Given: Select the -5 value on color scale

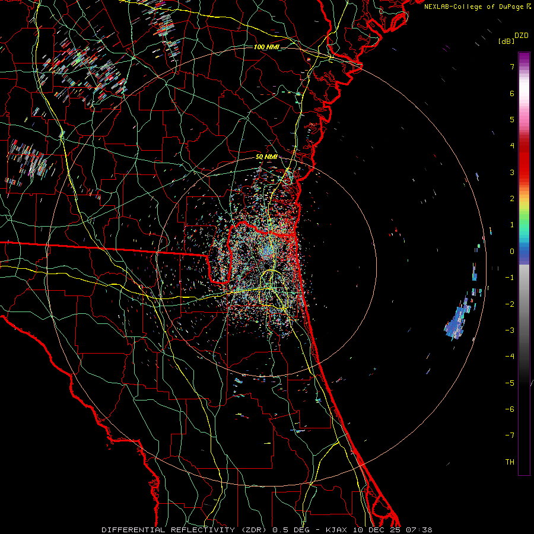Looking at the screenshot, I should [x=510, y=383].
